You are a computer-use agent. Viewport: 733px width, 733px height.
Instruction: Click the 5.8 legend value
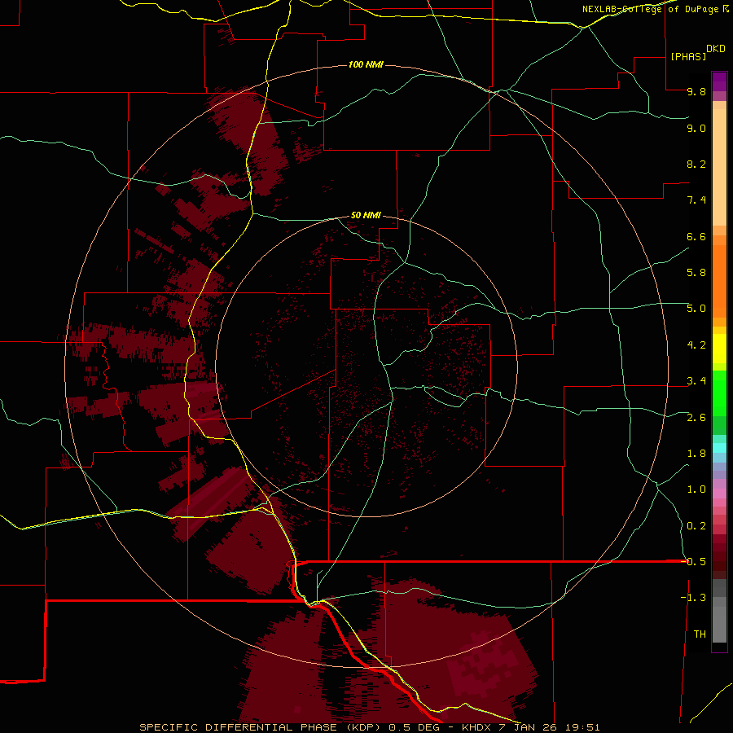pos(696,273)
